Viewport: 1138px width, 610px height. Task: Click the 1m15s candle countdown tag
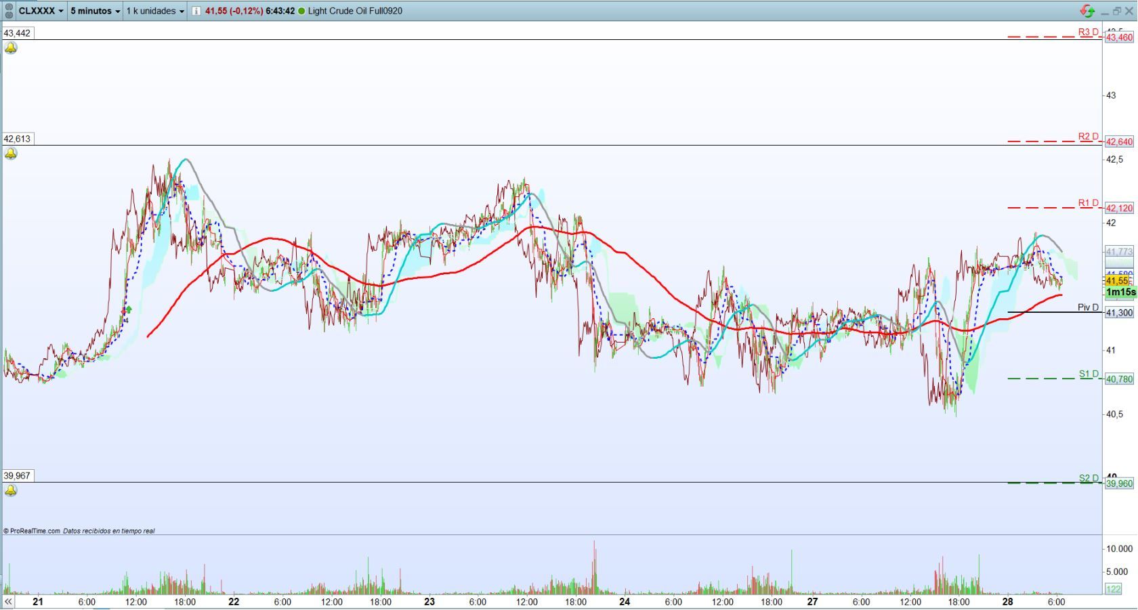click(1120, 292)
